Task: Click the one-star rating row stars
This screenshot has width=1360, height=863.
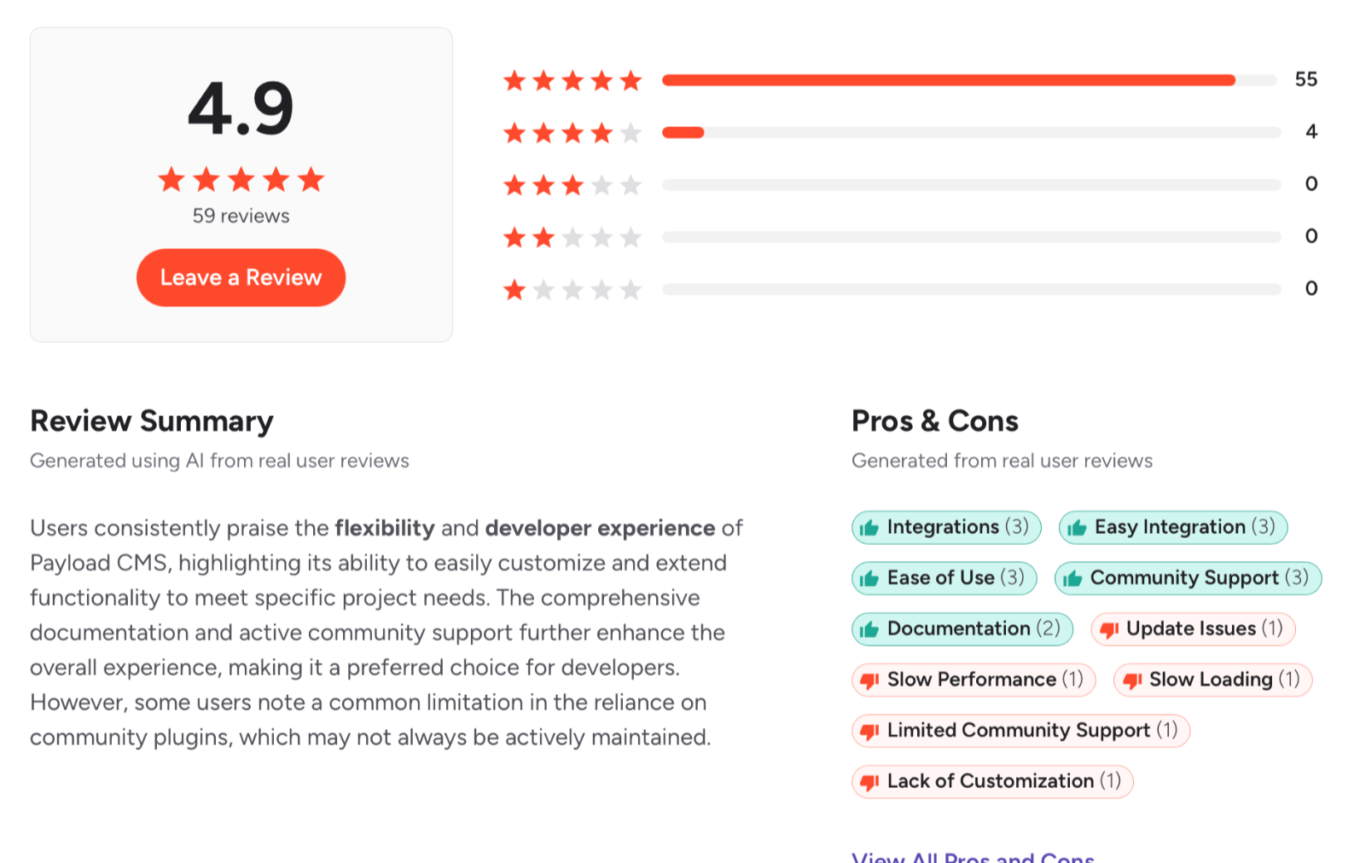Action: click(572, 290)
